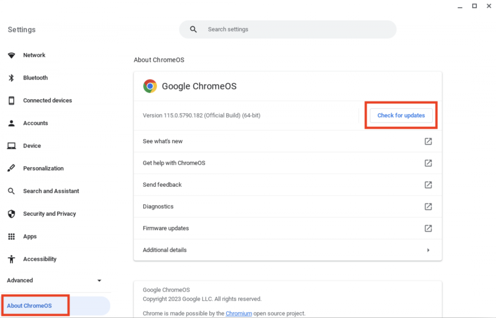The height and width of the screenshot is (318, 496).
Task: Click the Accessibility icon in the sidebar
Action: tap(11, 259)
